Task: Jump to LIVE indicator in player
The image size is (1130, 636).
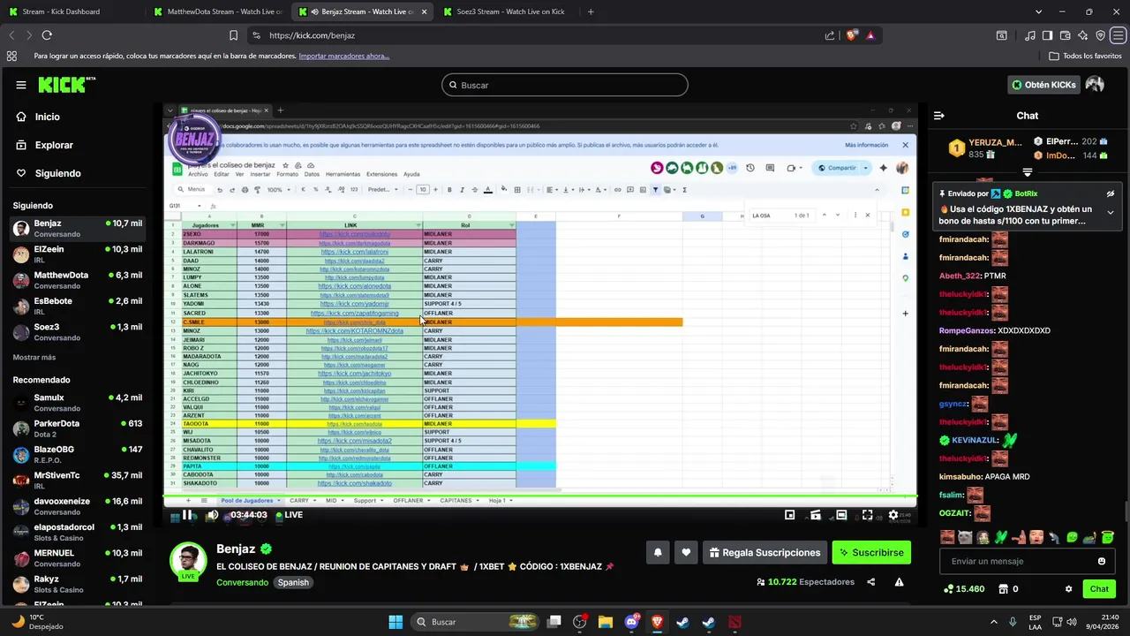Action: 290,515
